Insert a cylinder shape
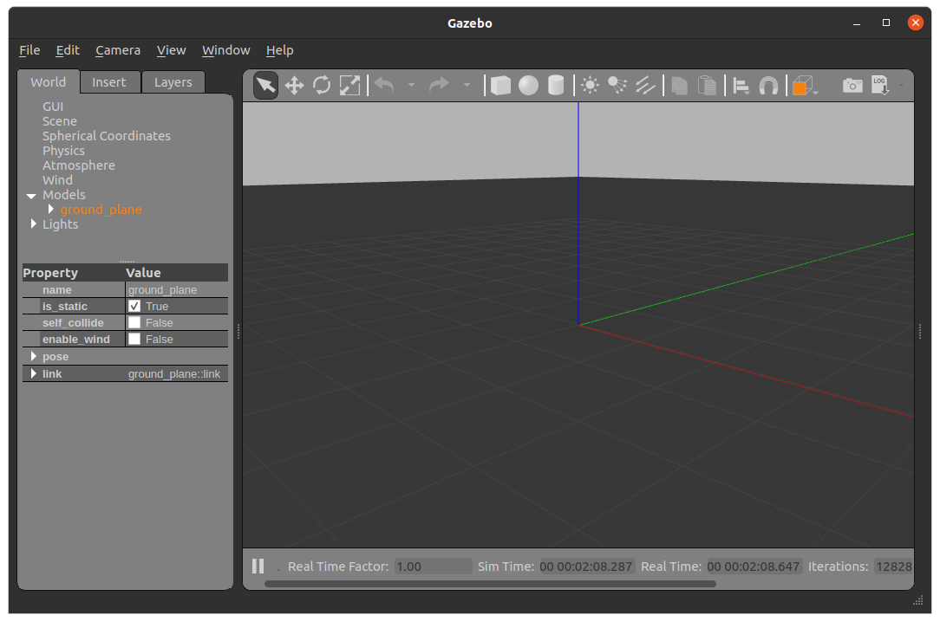This screenshot has width=940, height=622. (557, 86)
